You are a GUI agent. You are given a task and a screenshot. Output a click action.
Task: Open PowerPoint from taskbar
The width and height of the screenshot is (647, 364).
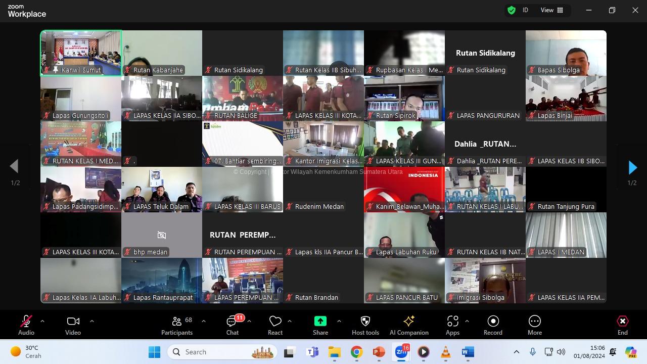coord(379,352)
